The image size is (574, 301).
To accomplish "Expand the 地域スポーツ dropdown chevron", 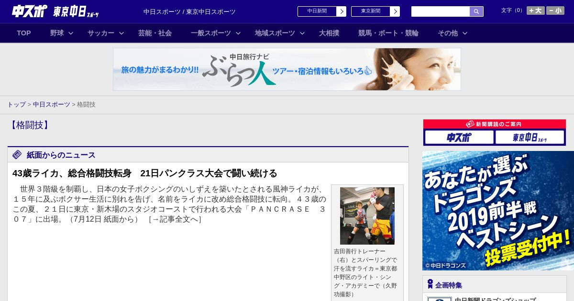I will coord(302,33).
